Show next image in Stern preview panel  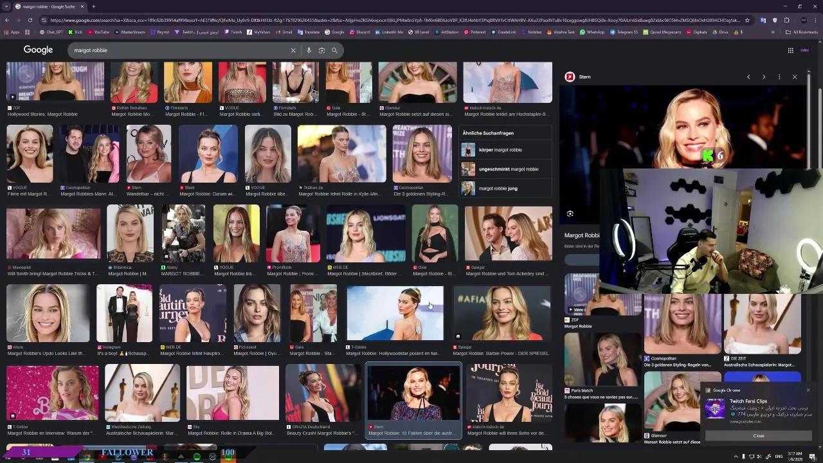pos(764,77)
